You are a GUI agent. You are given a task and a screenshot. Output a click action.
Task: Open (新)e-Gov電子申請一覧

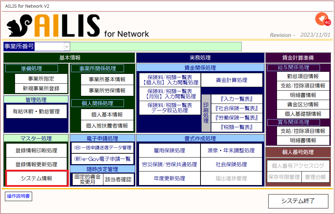coord(102,159)
